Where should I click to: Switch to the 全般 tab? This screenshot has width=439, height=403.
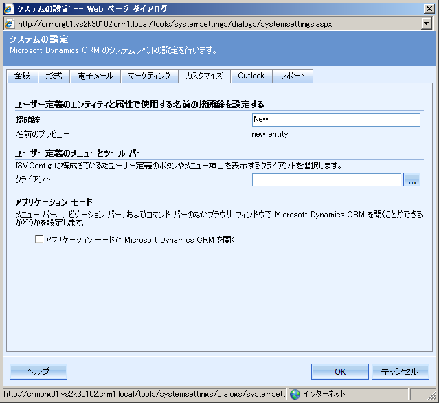pyautogui.click(x=23, y=76)
